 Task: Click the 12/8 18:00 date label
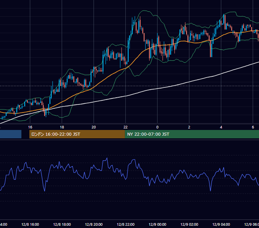62,225
